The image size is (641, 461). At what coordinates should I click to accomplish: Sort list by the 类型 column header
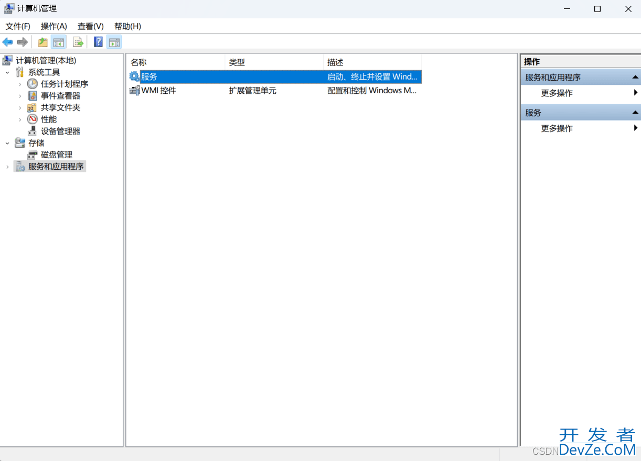pos(274,62)
